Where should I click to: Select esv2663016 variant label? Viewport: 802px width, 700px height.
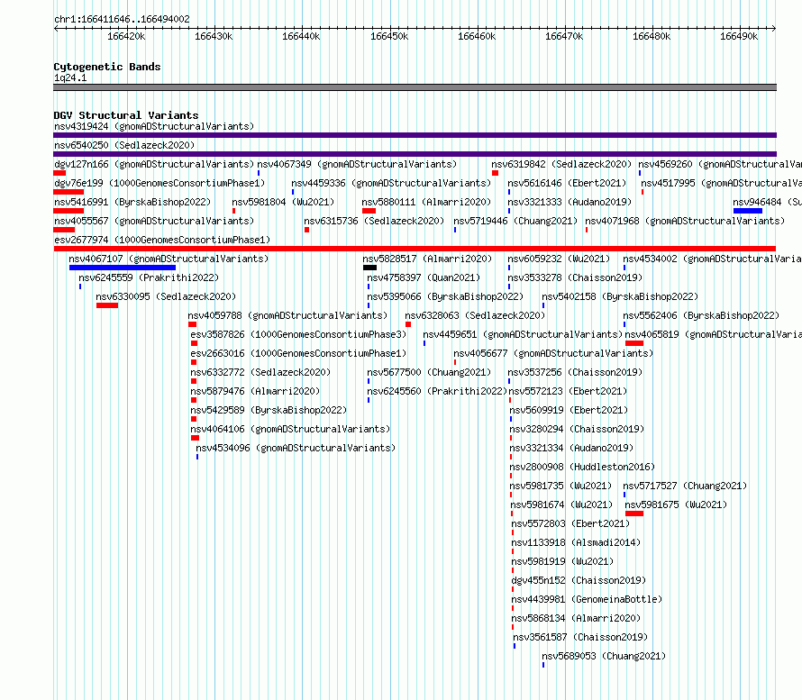298,353
